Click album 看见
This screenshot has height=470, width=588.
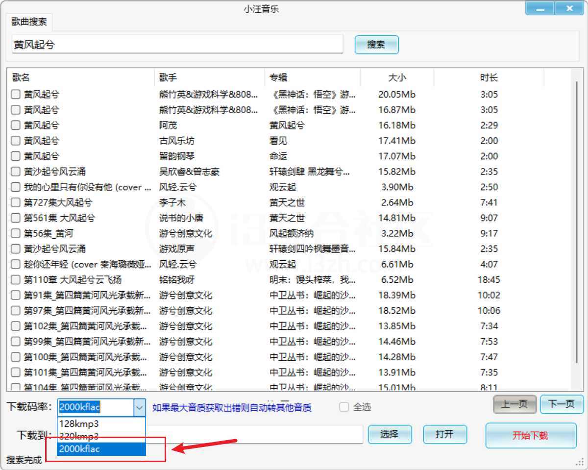(278, 141)
